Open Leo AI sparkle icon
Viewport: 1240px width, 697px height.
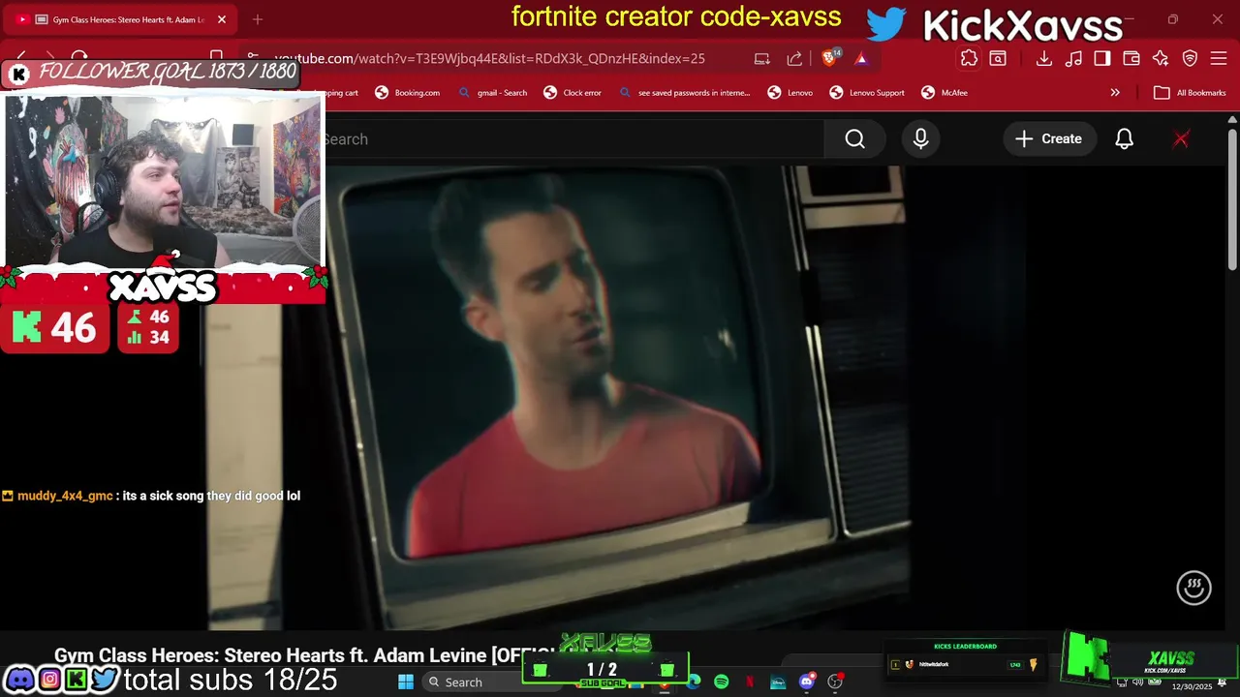tap(1161, 58)
